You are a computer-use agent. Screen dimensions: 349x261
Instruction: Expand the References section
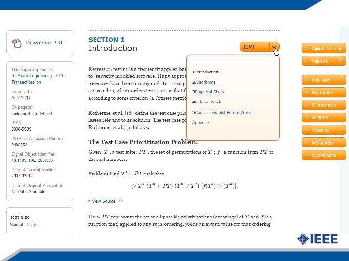pos(324,105)
